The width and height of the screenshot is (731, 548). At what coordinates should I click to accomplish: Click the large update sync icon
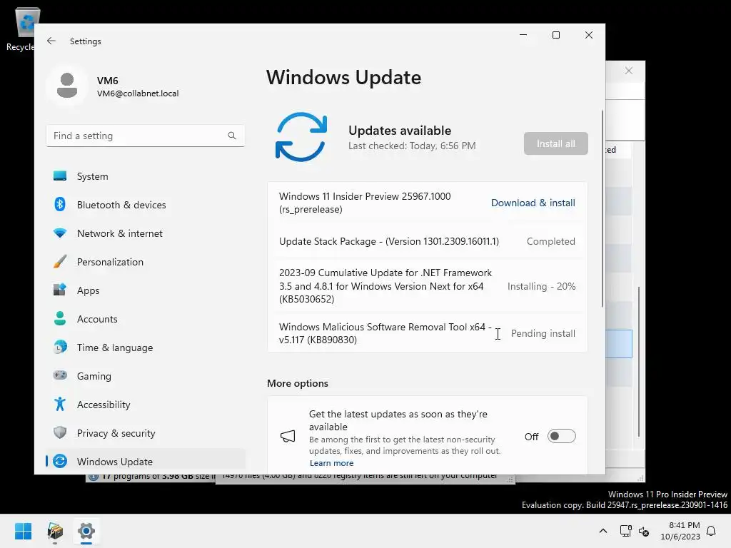[x=301, y=137]
